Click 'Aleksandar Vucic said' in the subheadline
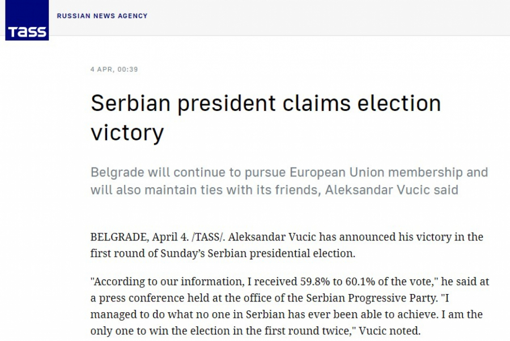This screenshot has width=510, height=341. coord(391,189)
